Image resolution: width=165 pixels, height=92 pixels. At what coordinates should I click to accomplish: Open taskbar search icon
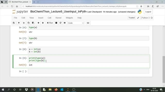pyautogui.click(x=9, y=90)
